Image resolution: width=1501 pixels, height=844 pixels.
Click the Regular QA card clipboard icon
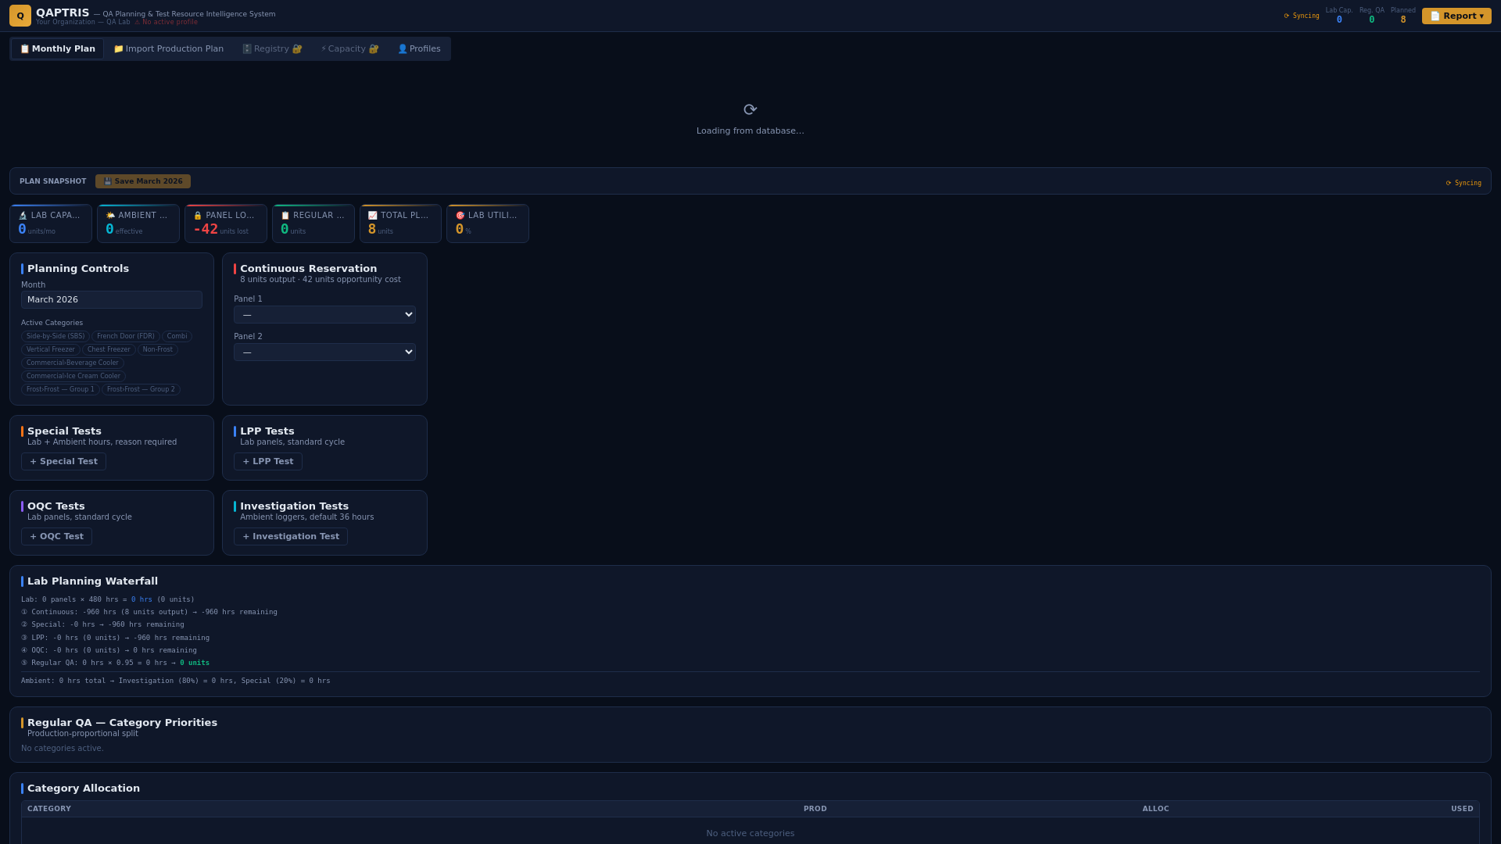click(285, 216)
